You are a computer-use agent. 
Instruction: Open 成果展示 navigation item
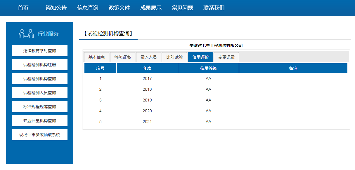pos(151,8)
